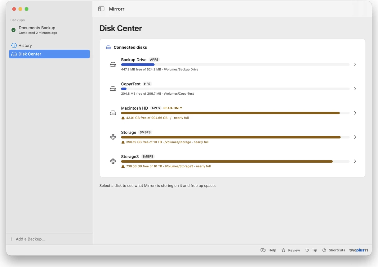Click the Backup Drive name
This screenshot has height=267, width=378.
pyautogui.click(x=134, y=60)
